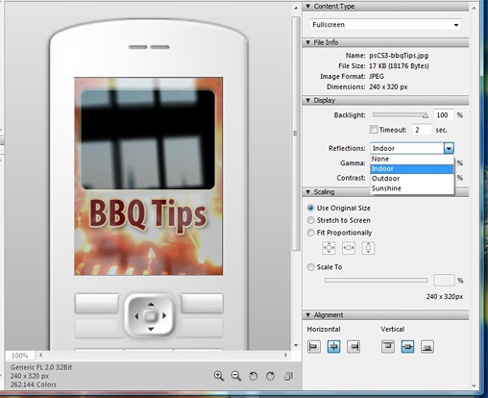The width and height of the screenshot is (488, 398).
Task: Click horizontal scrollbar right arrow
Action: tap(285, 355)
